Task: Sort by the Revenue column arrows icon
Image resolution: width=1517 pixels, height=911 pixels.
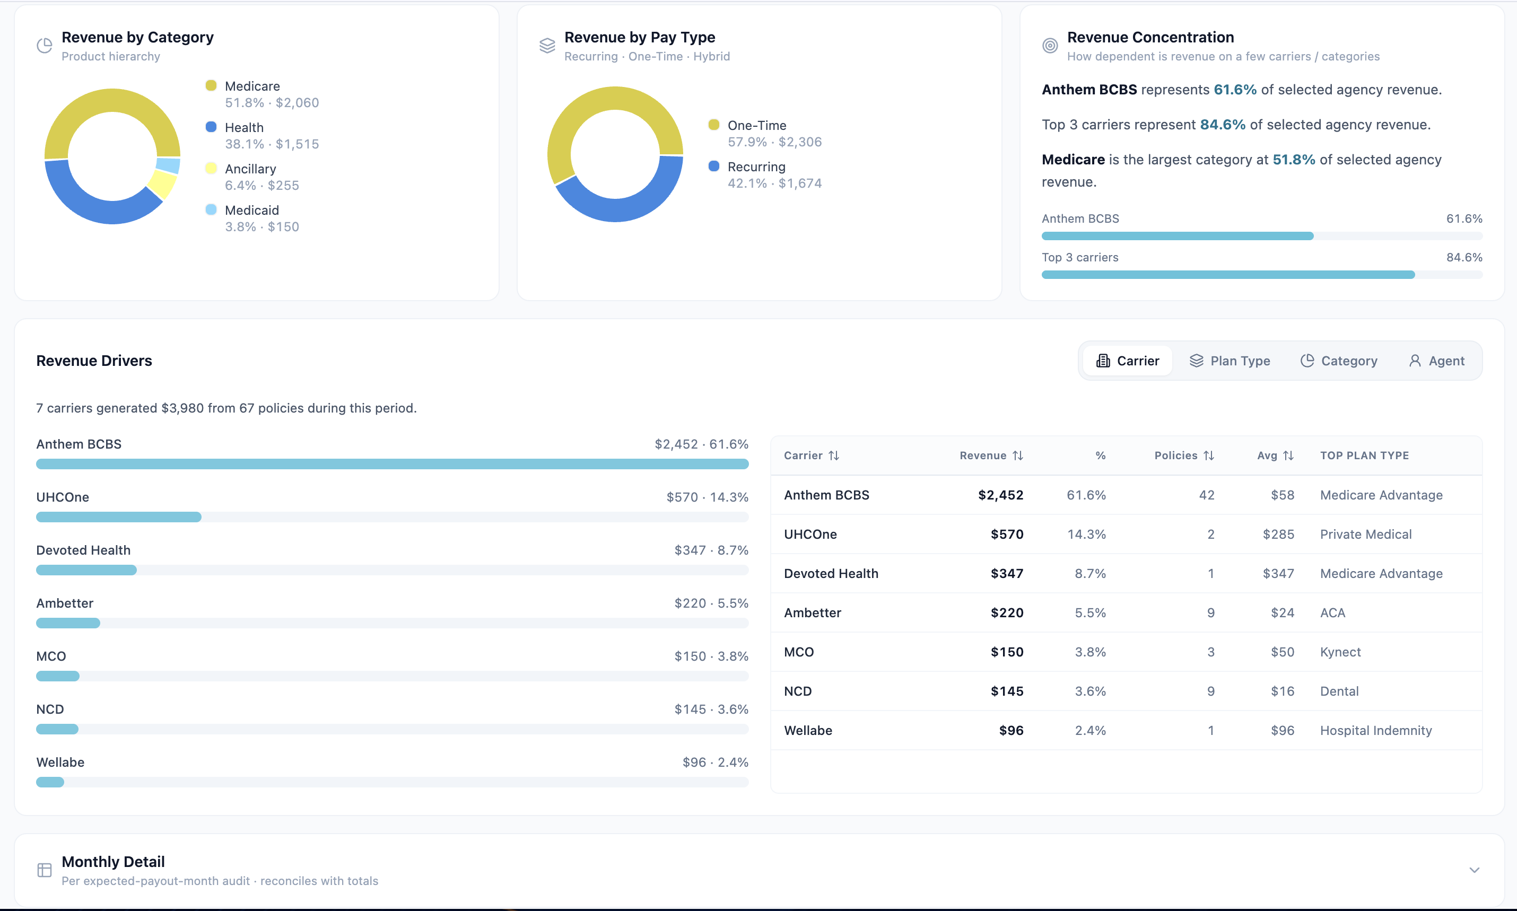Action: [1018, 455]
